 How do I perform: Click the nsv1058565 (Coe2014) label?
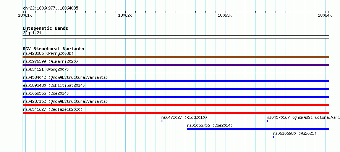46,93
